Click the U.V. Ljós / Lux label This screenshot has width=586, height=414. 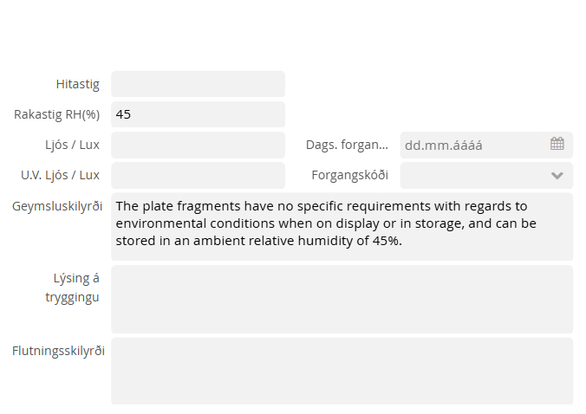61,175
